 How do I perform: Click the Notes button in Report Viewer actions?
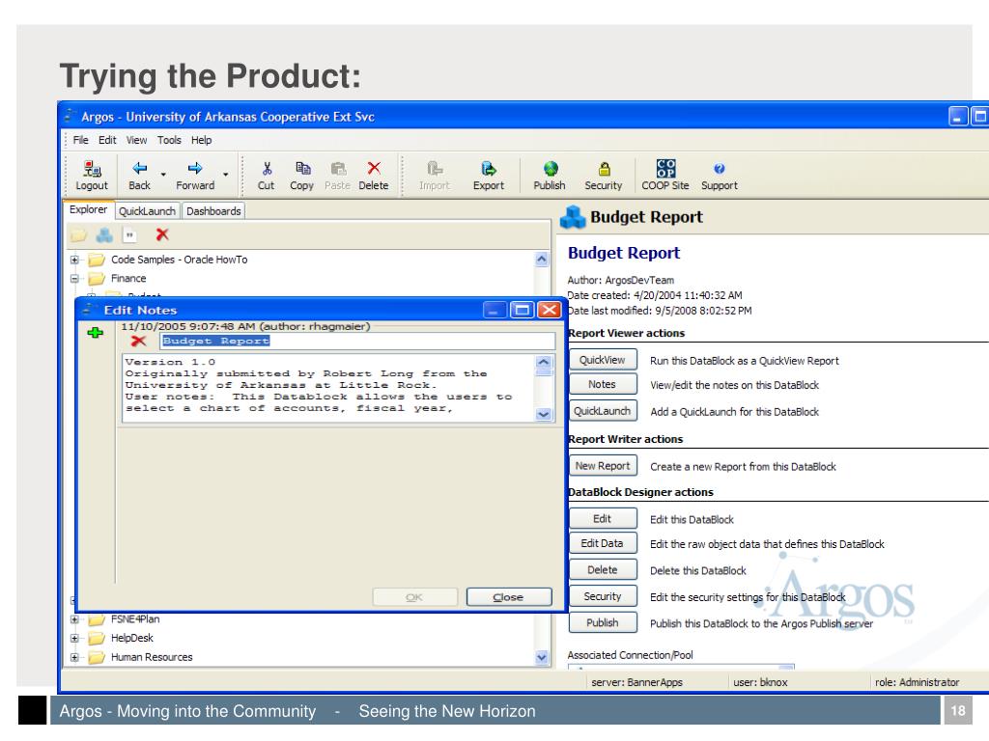(x=603, y=384)
